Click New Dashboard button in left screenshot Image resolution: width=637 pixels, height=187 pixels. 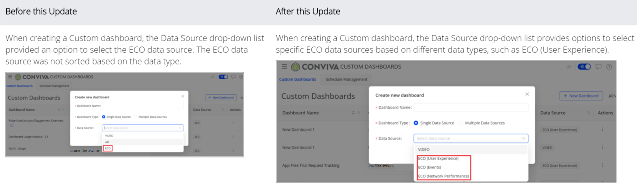click(221, 98)
